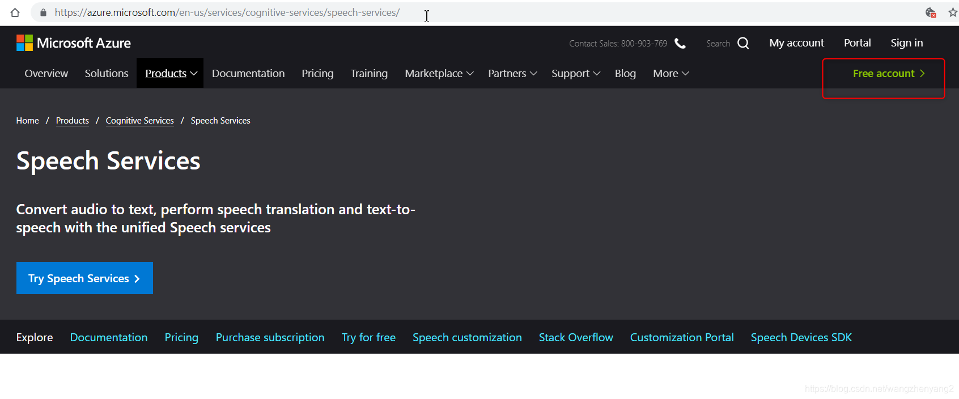Bookmark this page with the star icon
The width and height of the screenshot is (959, 399).
coord(953,12)
